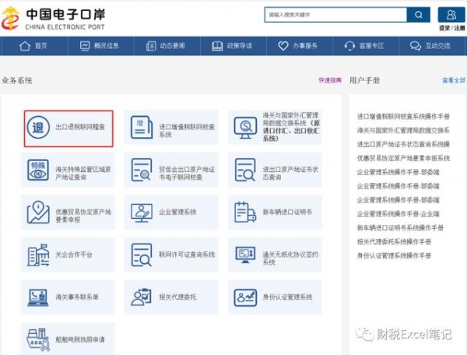Open 优惠贸易协定原产地要素申报 map icon
This screenshot has height=355, width=467.
(x=38, y=212)
